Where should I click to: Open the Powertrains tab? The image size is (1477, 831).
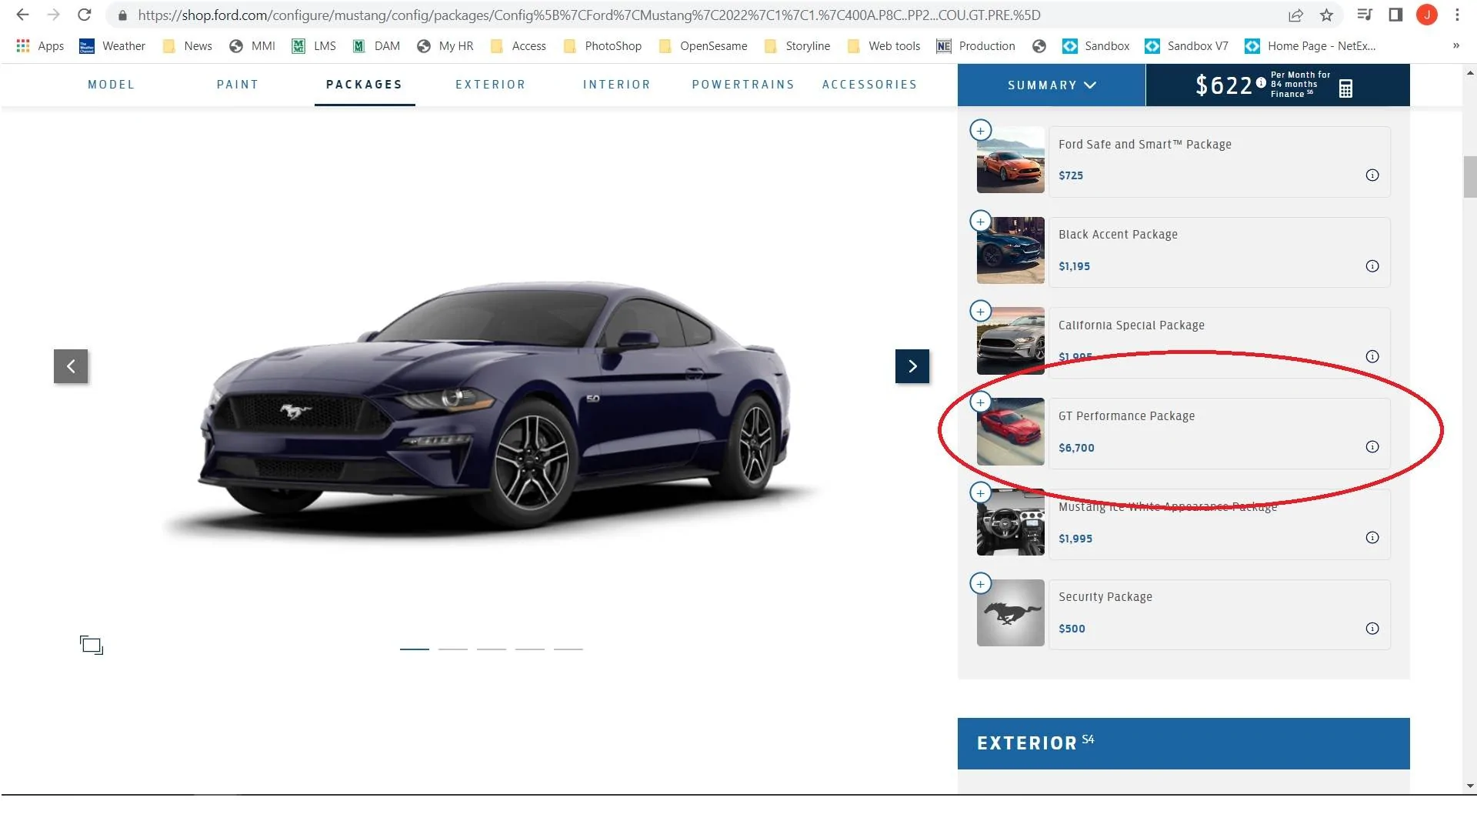(x=743, y=85)
